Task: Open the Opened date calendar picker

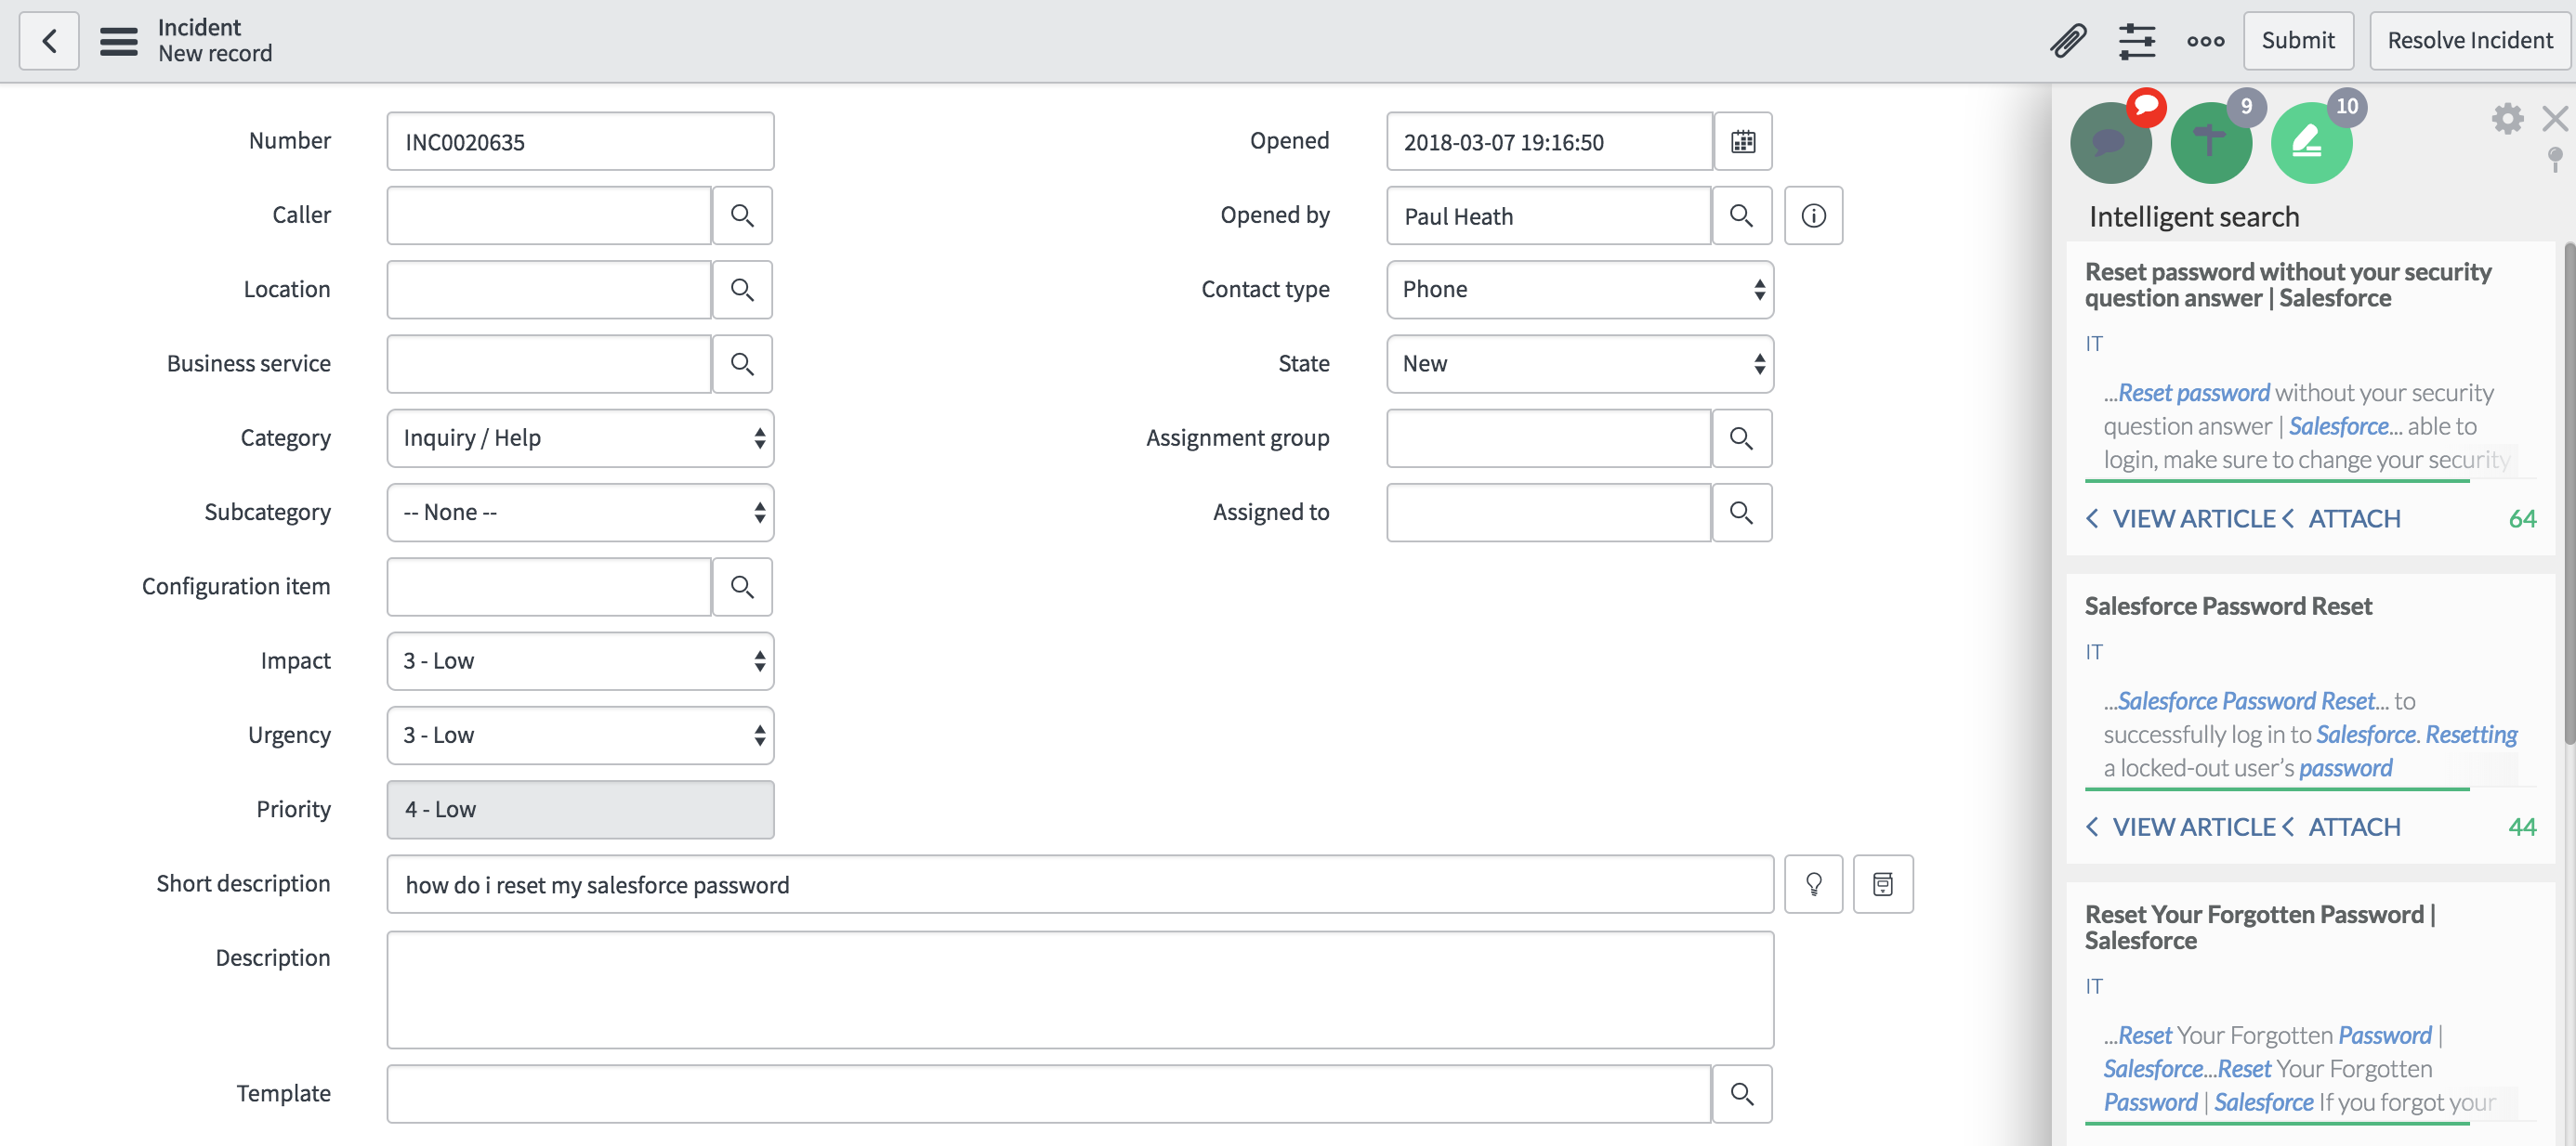Action: point(1742,142)
